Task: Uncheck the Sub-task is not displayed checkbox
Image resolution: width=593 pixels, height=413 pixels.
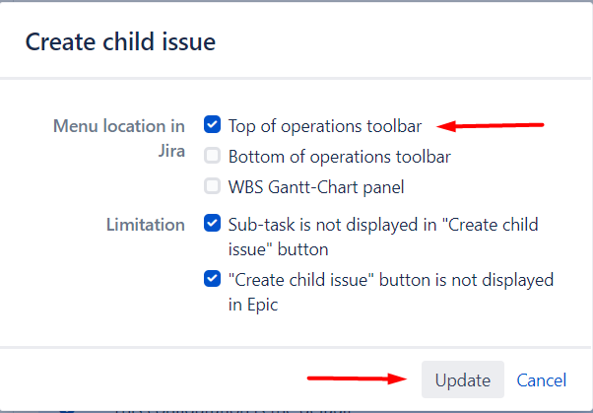Action: pos(212,224)
